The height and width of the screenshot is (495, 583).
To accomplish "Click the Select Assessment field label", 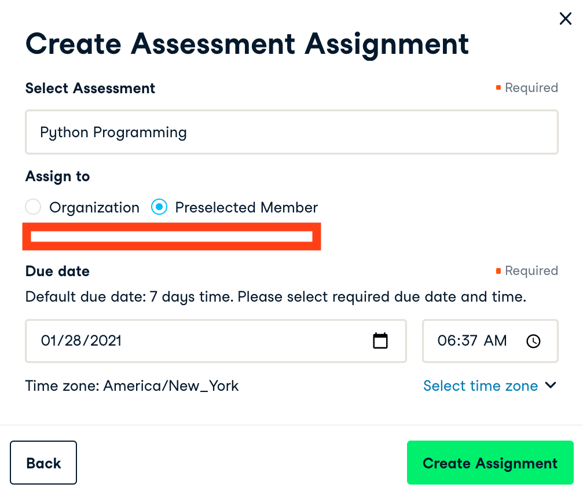I will pos(90,88).
